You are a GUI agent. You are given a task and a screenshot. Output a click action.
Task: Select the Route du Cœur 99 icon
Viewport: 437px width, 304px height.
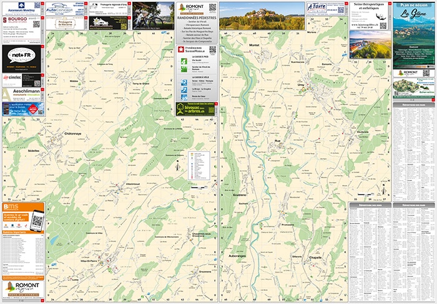pyautogui.click(x=184, y=97)
